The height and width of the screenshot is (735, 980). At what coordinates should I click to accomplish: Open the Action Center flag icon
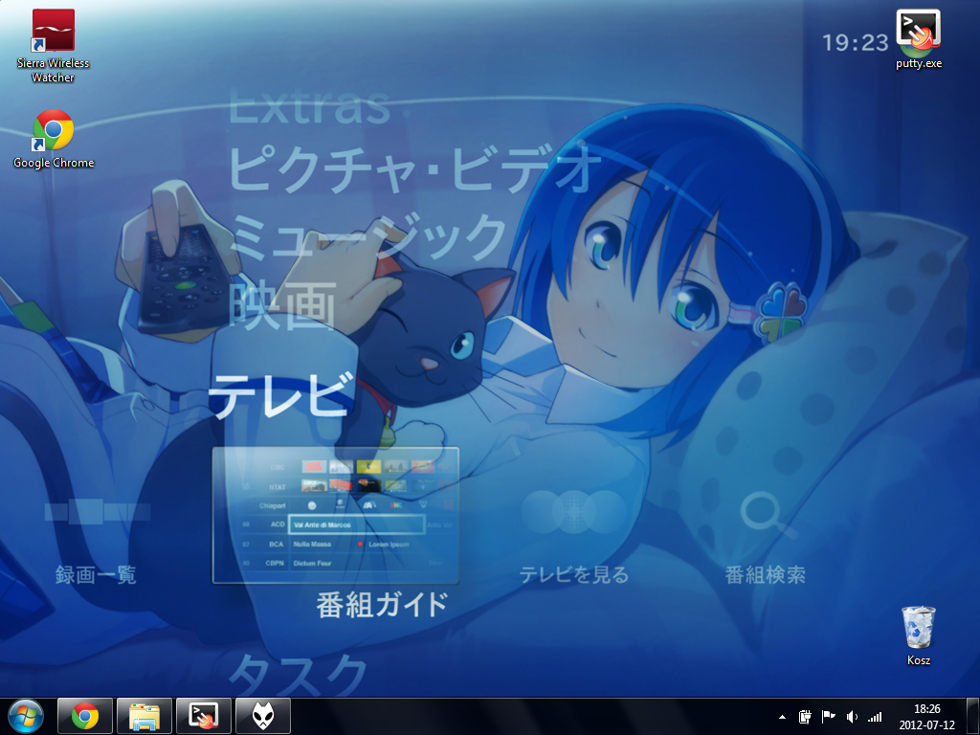pyautogui.click(x=828, y=716)
